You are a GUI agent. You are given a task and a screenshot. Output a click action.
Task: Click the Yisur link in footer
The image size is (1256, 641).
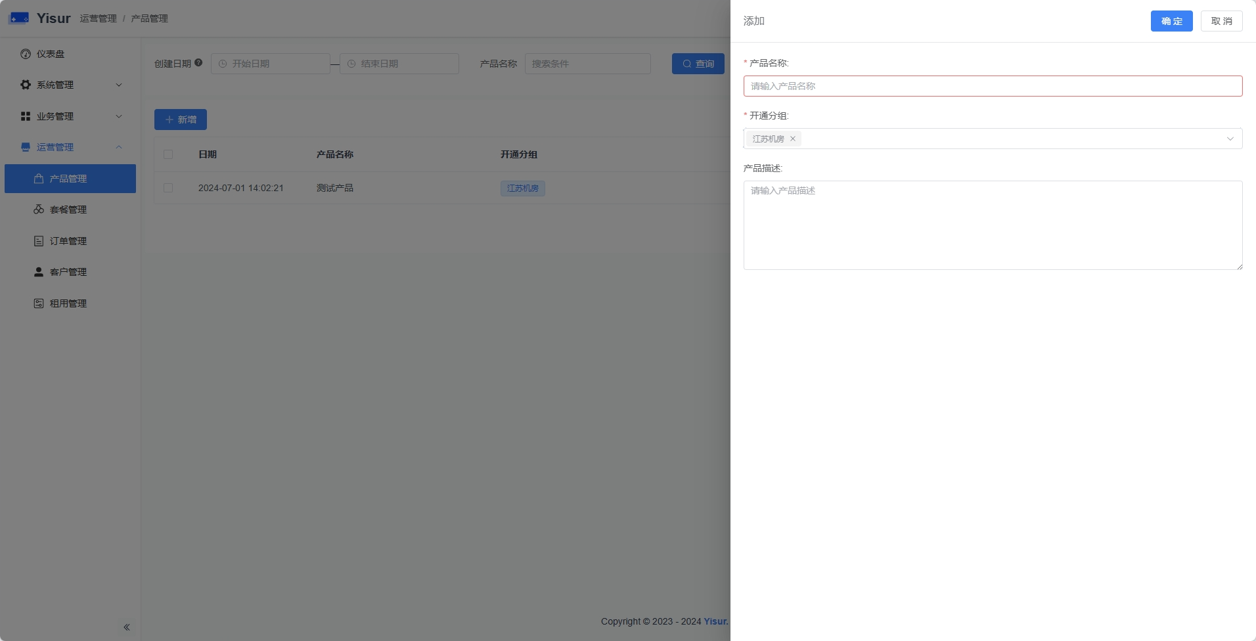[715, 621]
